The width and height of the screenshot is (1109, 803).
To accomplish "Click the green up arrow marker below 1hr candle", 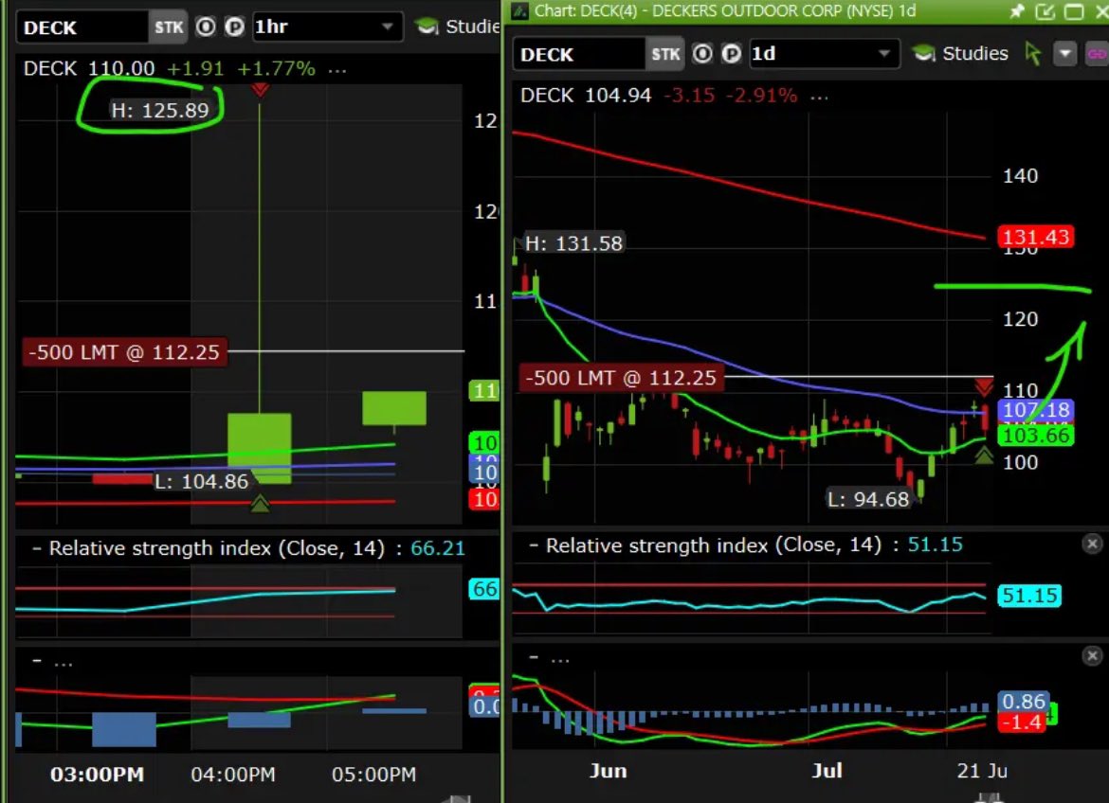I will point(260,503).
